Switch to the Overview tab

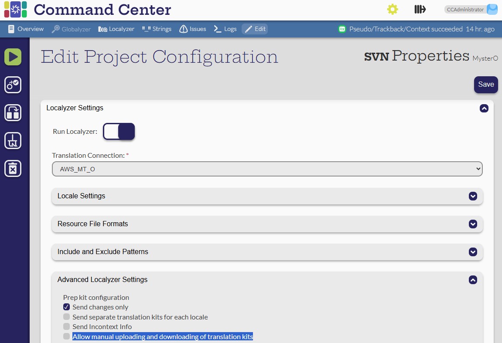(x=26, y=29)
